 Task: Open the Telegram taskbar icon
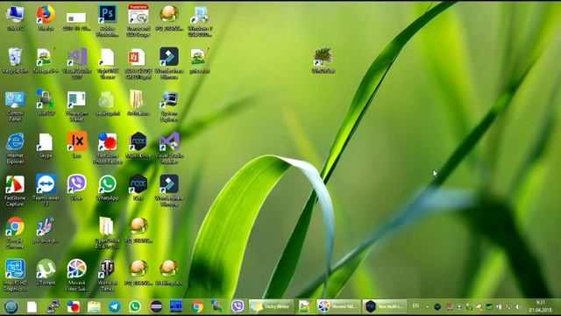(115, 306)
